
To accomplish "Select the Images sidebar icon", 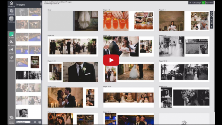I will (11, 12).
